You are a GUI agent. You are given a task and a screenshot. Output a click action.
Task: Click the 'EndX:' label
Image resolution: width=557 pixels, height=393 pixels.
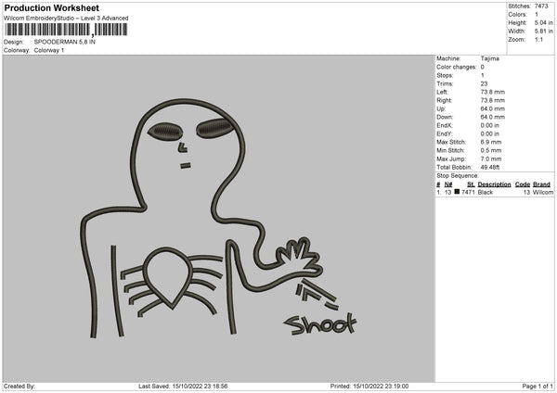pyautogui.click(x=445, y=125)
